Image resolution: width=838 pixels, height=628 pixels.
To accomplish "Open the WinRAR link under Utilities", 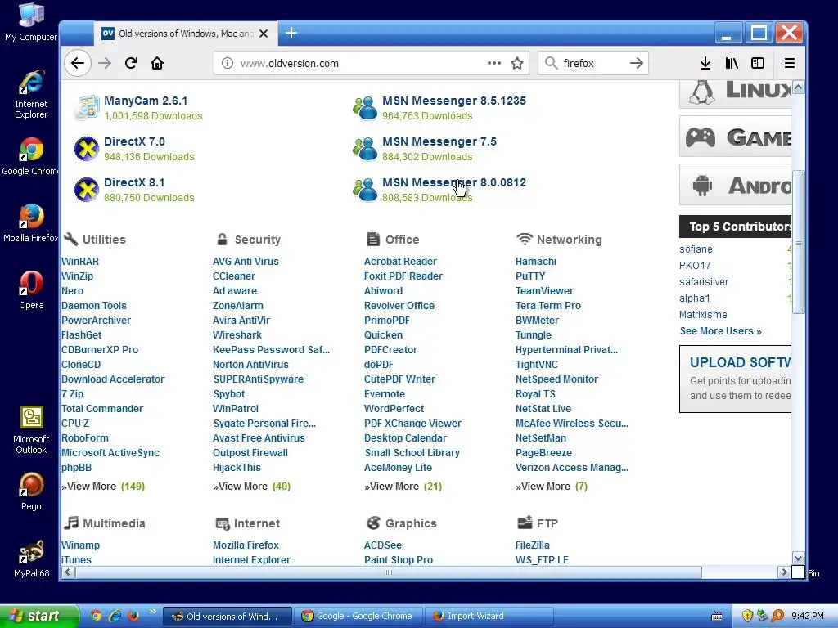I will click(80, 261).
